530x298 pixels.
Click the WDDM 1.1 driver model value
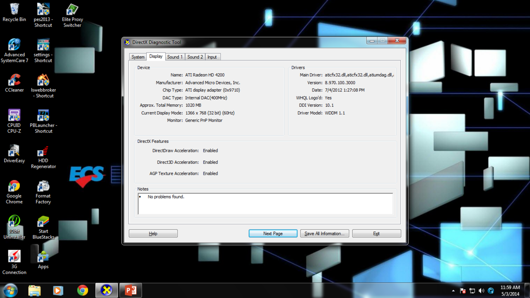[335, 113]
